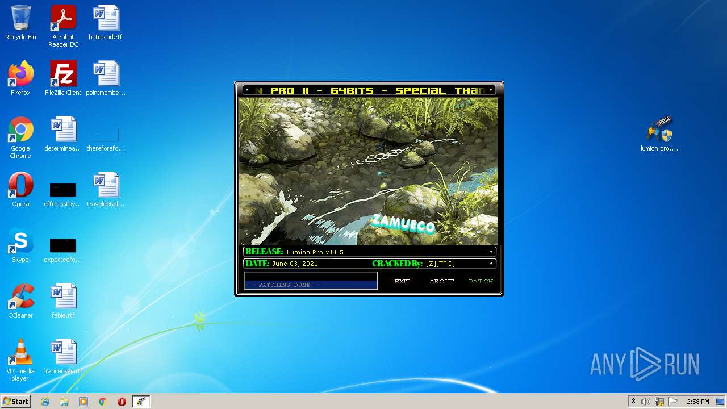Screen dimensions: 727x409
Task: Launch the Firefox desktop shortcut
Action: [20, 78]
